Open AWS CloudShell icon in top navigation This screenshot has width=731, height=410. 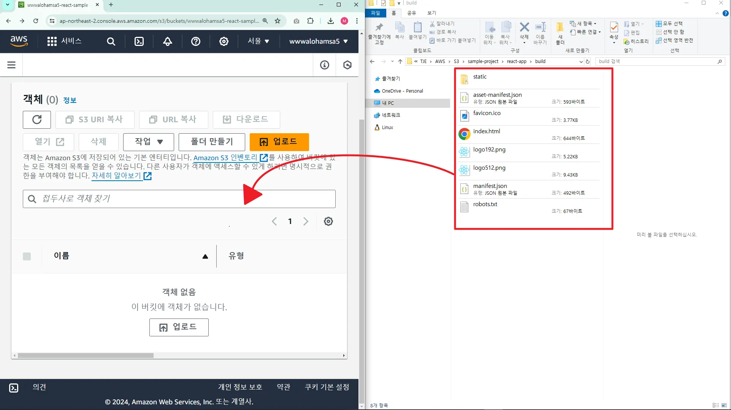(139, 41)
